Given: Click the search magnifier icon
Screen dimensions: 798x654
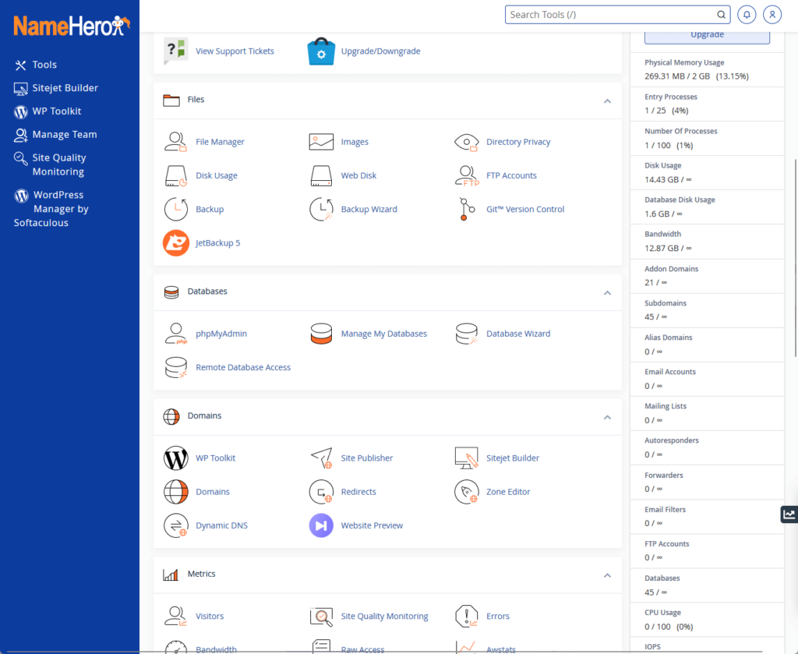Looking at the screenshot, I should (x=721, y=15).
